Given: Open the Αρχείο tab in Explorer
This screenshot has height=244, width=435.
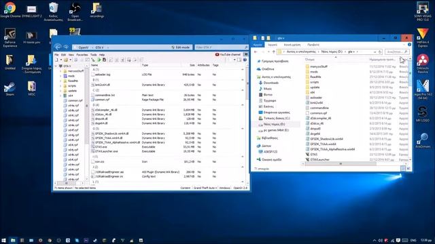Looking at the screenshot, I should pyautogui.click(x=258, y=45).
